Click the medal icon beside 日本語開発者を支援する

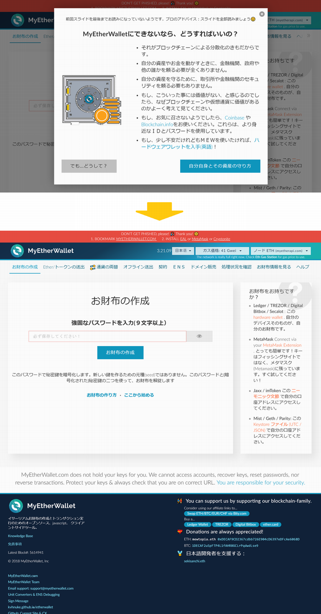180,553
